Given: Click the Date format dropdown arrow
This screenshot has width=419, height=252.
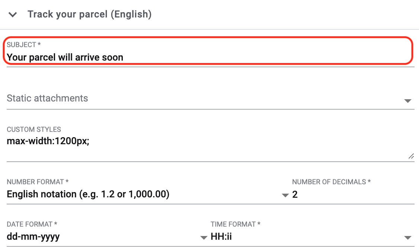Looking at the screenshot, I should [204, 238].
